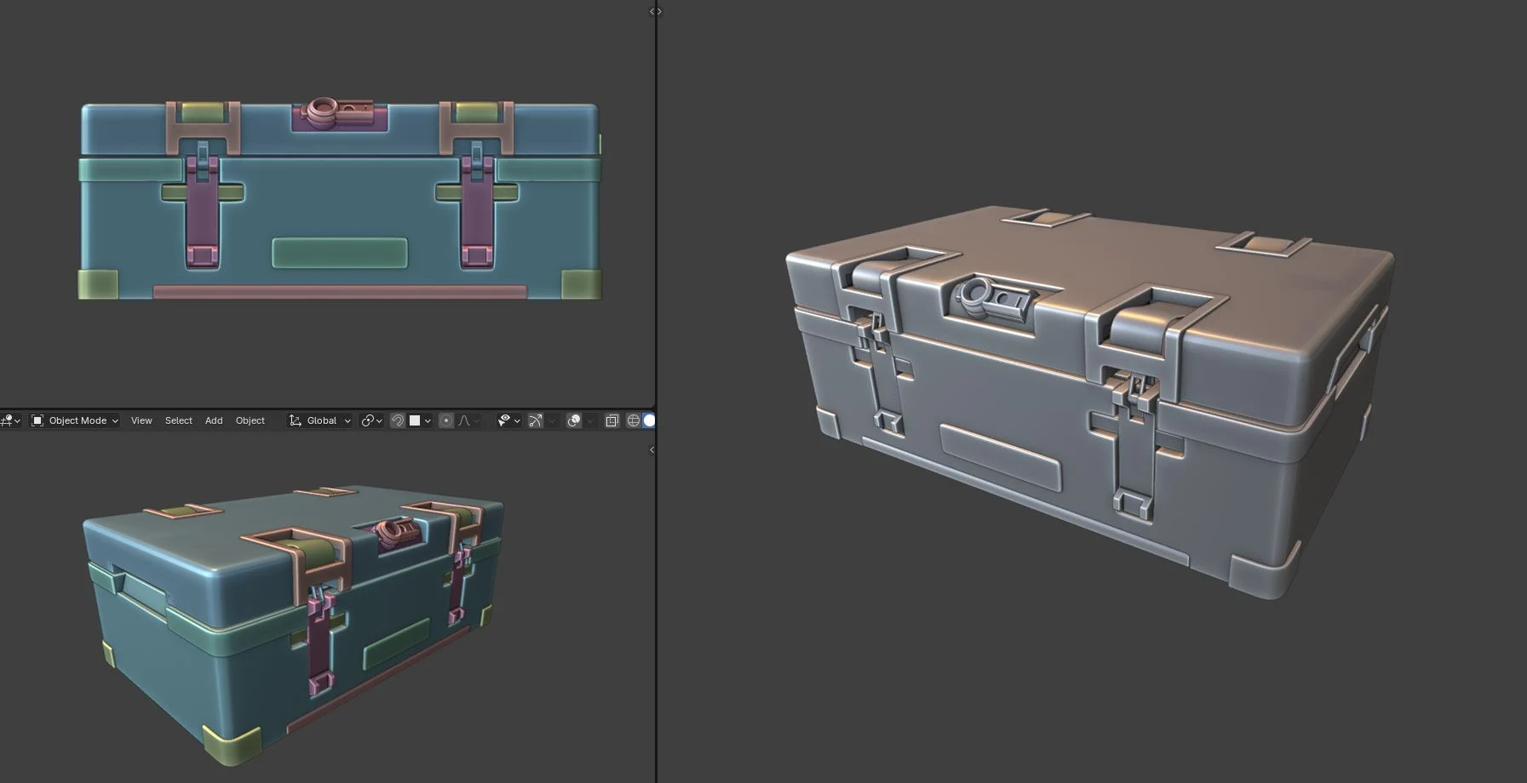Open the Add menu

214,420
